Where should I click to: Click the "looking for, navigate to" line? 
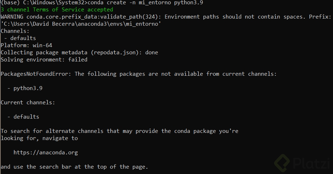(39, 138)
